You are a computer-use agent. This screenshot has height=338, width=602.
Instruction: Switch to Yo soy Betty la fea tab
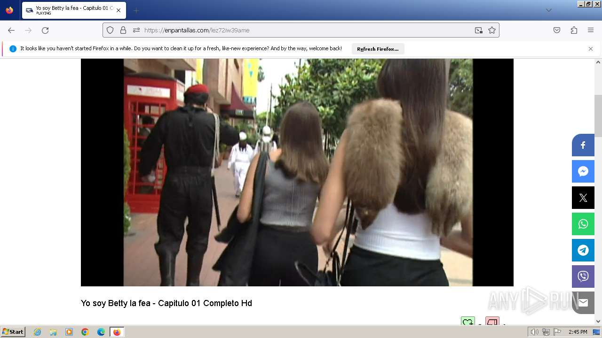point(74,10)
